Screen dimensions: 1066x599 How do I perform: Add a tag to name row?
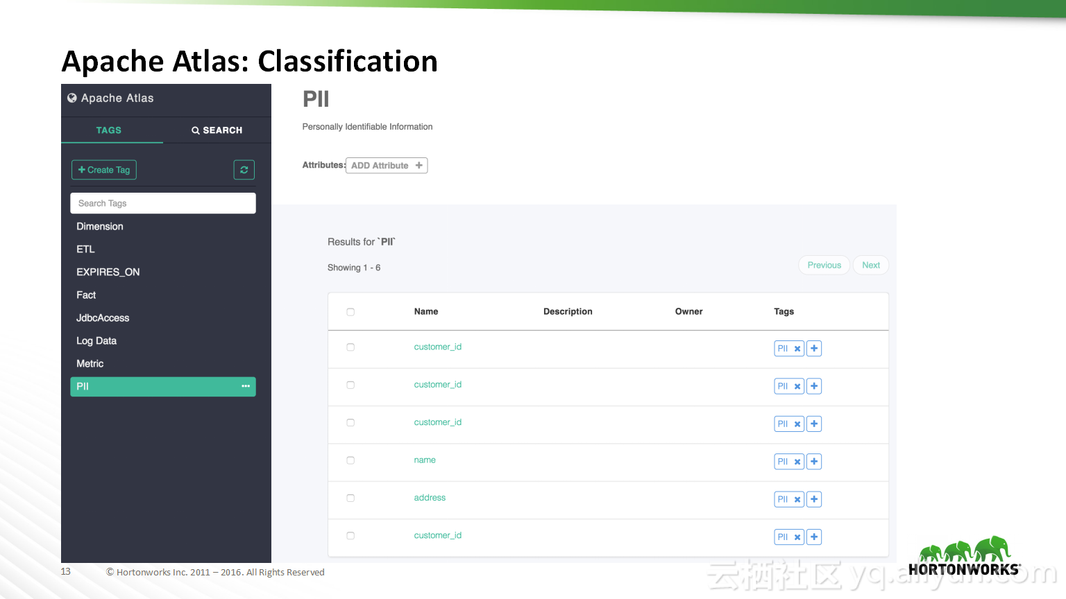814,462
